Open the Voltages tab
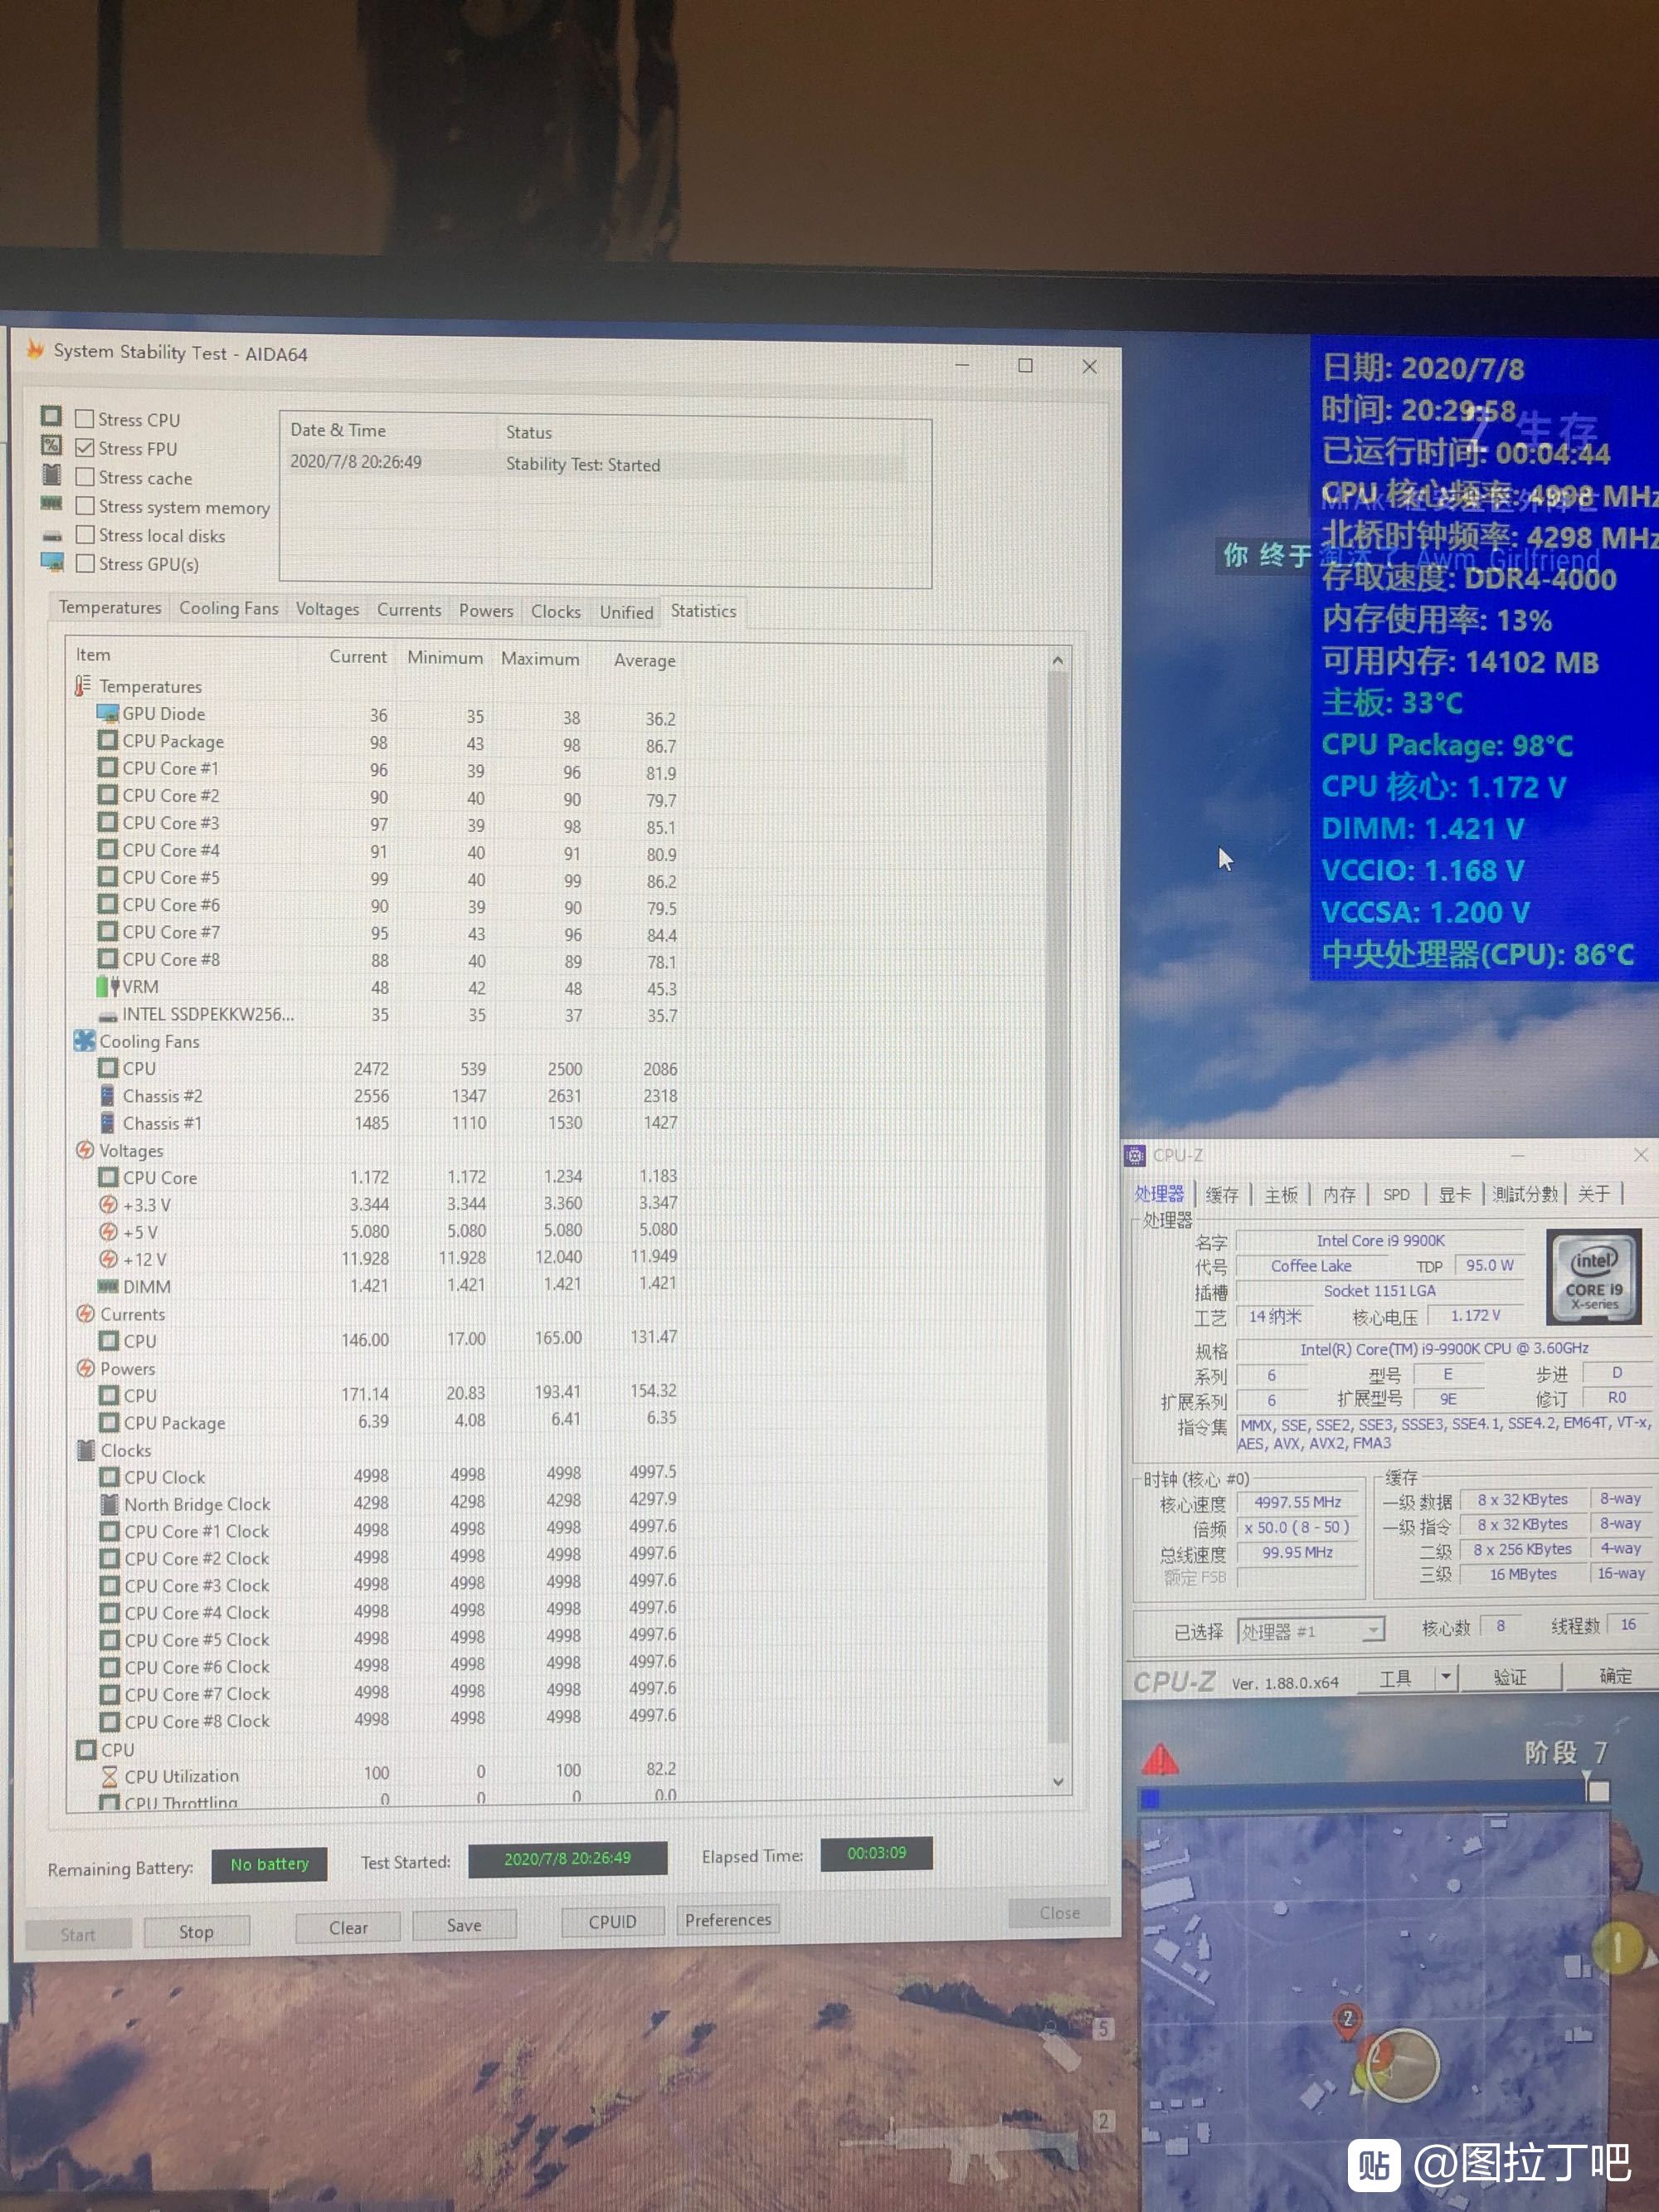 click(x=327, y=610)
